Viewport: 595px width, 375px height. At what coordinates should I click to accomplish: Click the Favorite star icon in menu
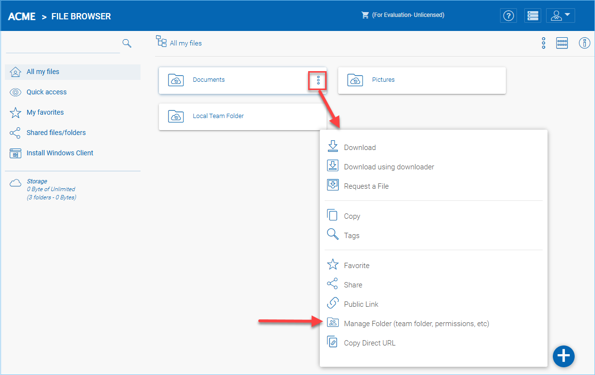pyautogui.click(x=332, y=265)
